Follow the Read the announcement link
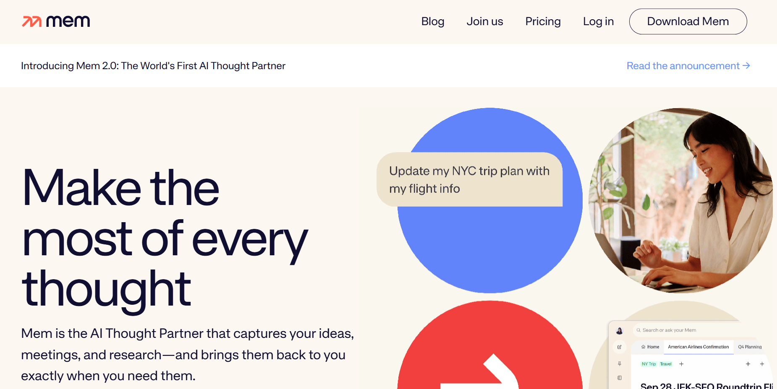Screen dimensions: 777x389 point(688,66)
